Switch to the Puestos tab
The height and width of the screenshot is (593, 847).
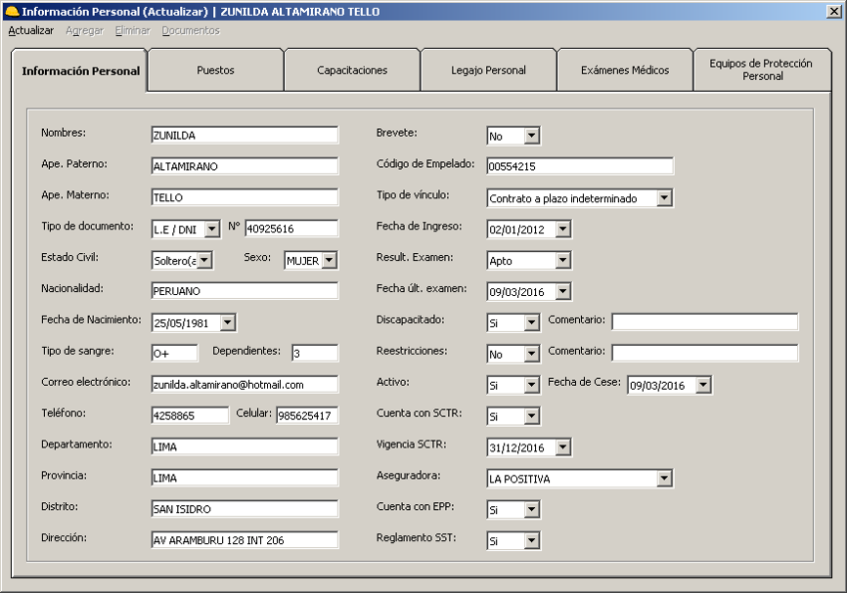click(215, 70)
